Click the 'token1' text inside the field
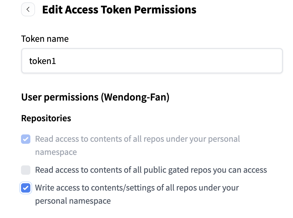293x218 pixels. 43,61
